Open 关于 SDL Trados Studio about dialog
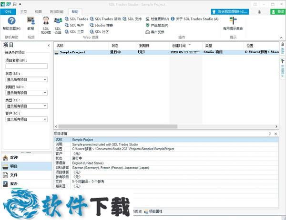This screenshot has height=220, width=286. pos(194,19)
